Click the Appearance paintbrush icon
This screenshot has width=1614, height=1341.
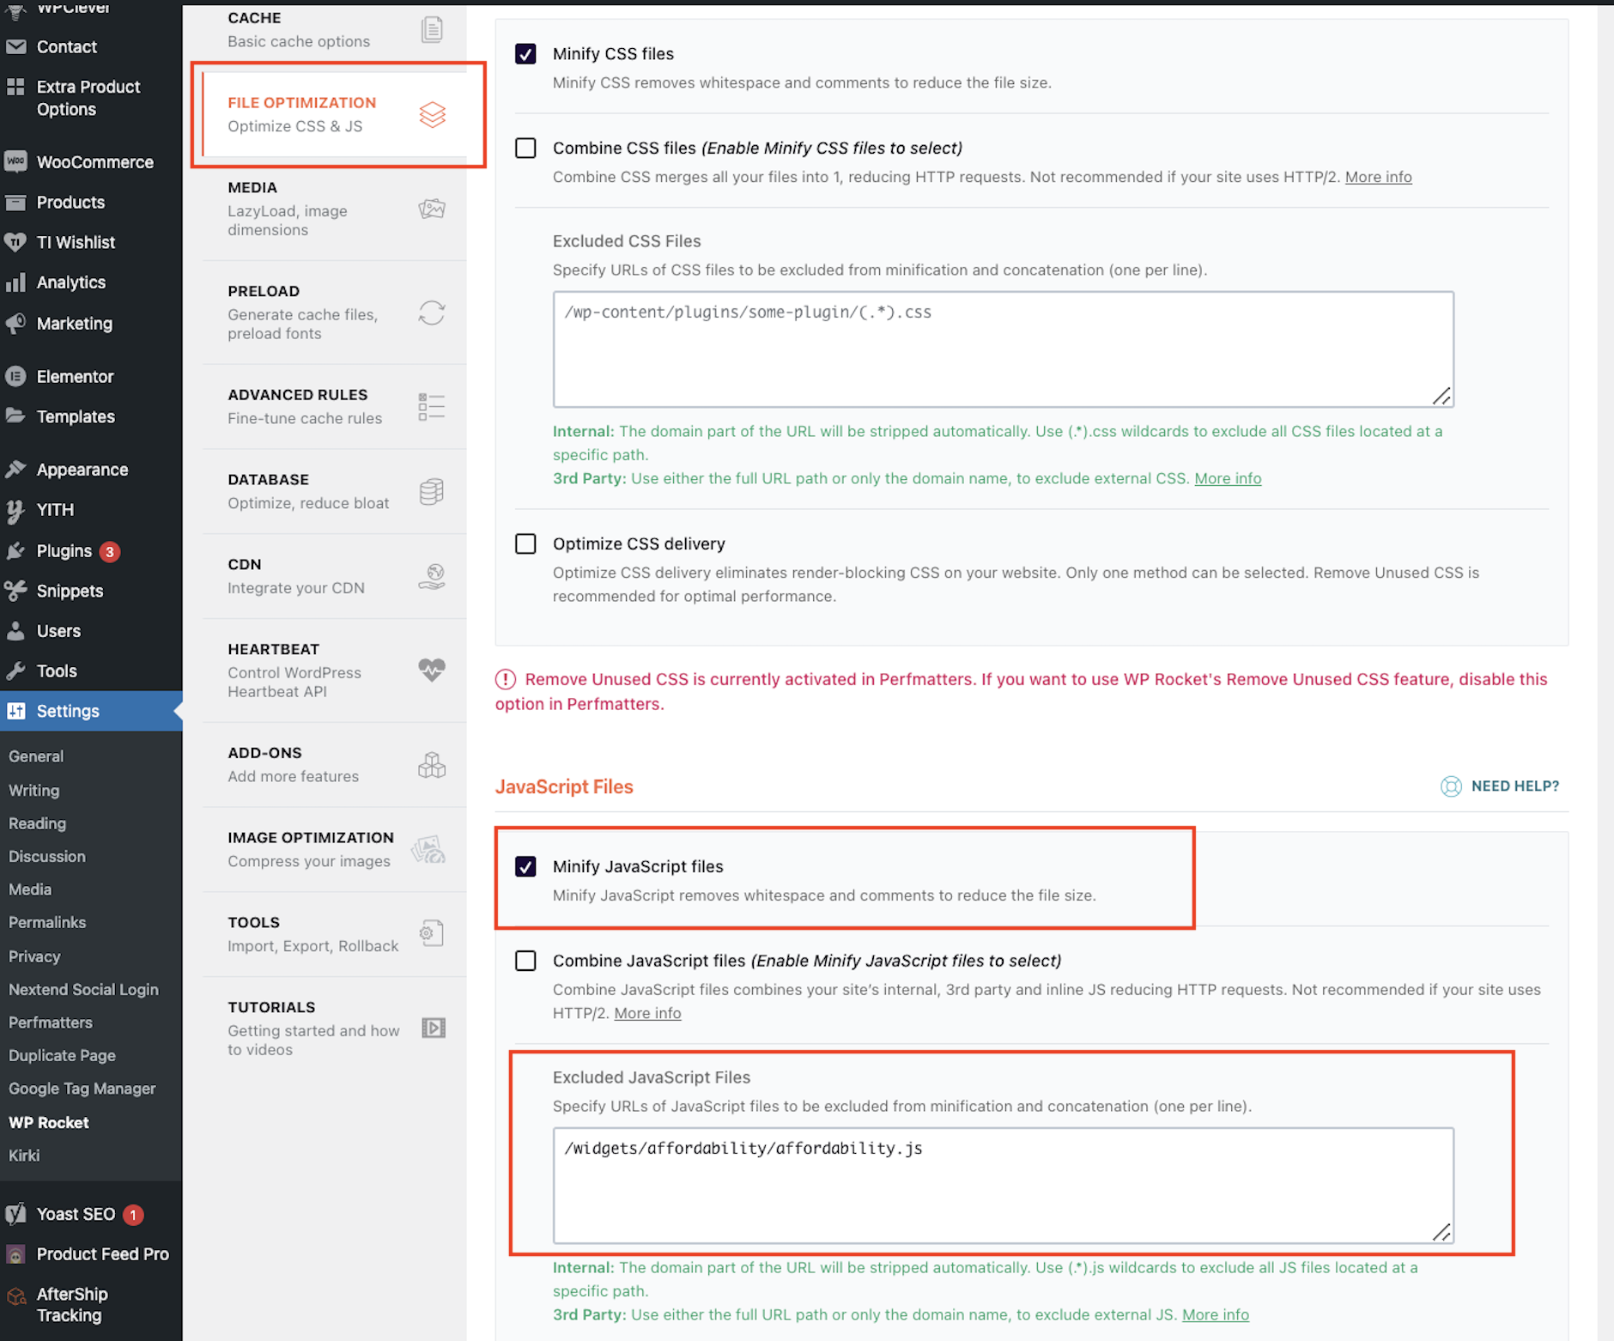[15, 469]
